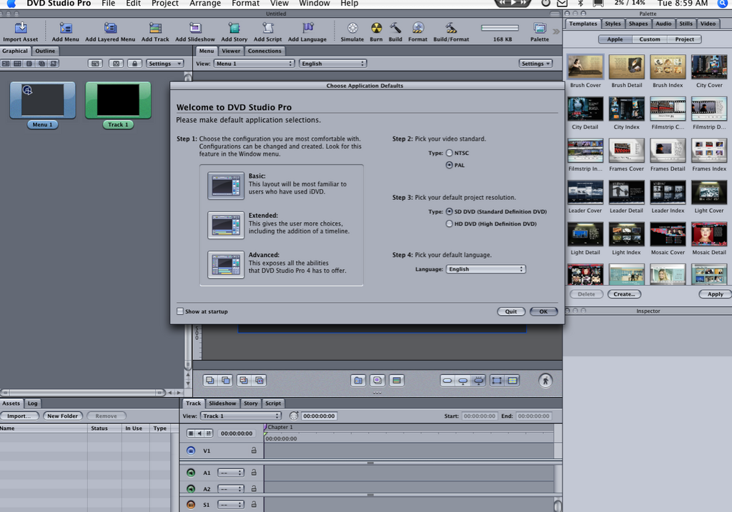Click the Quit button in the dialog
Screen dimensions: 732x512
click(511, 311)
